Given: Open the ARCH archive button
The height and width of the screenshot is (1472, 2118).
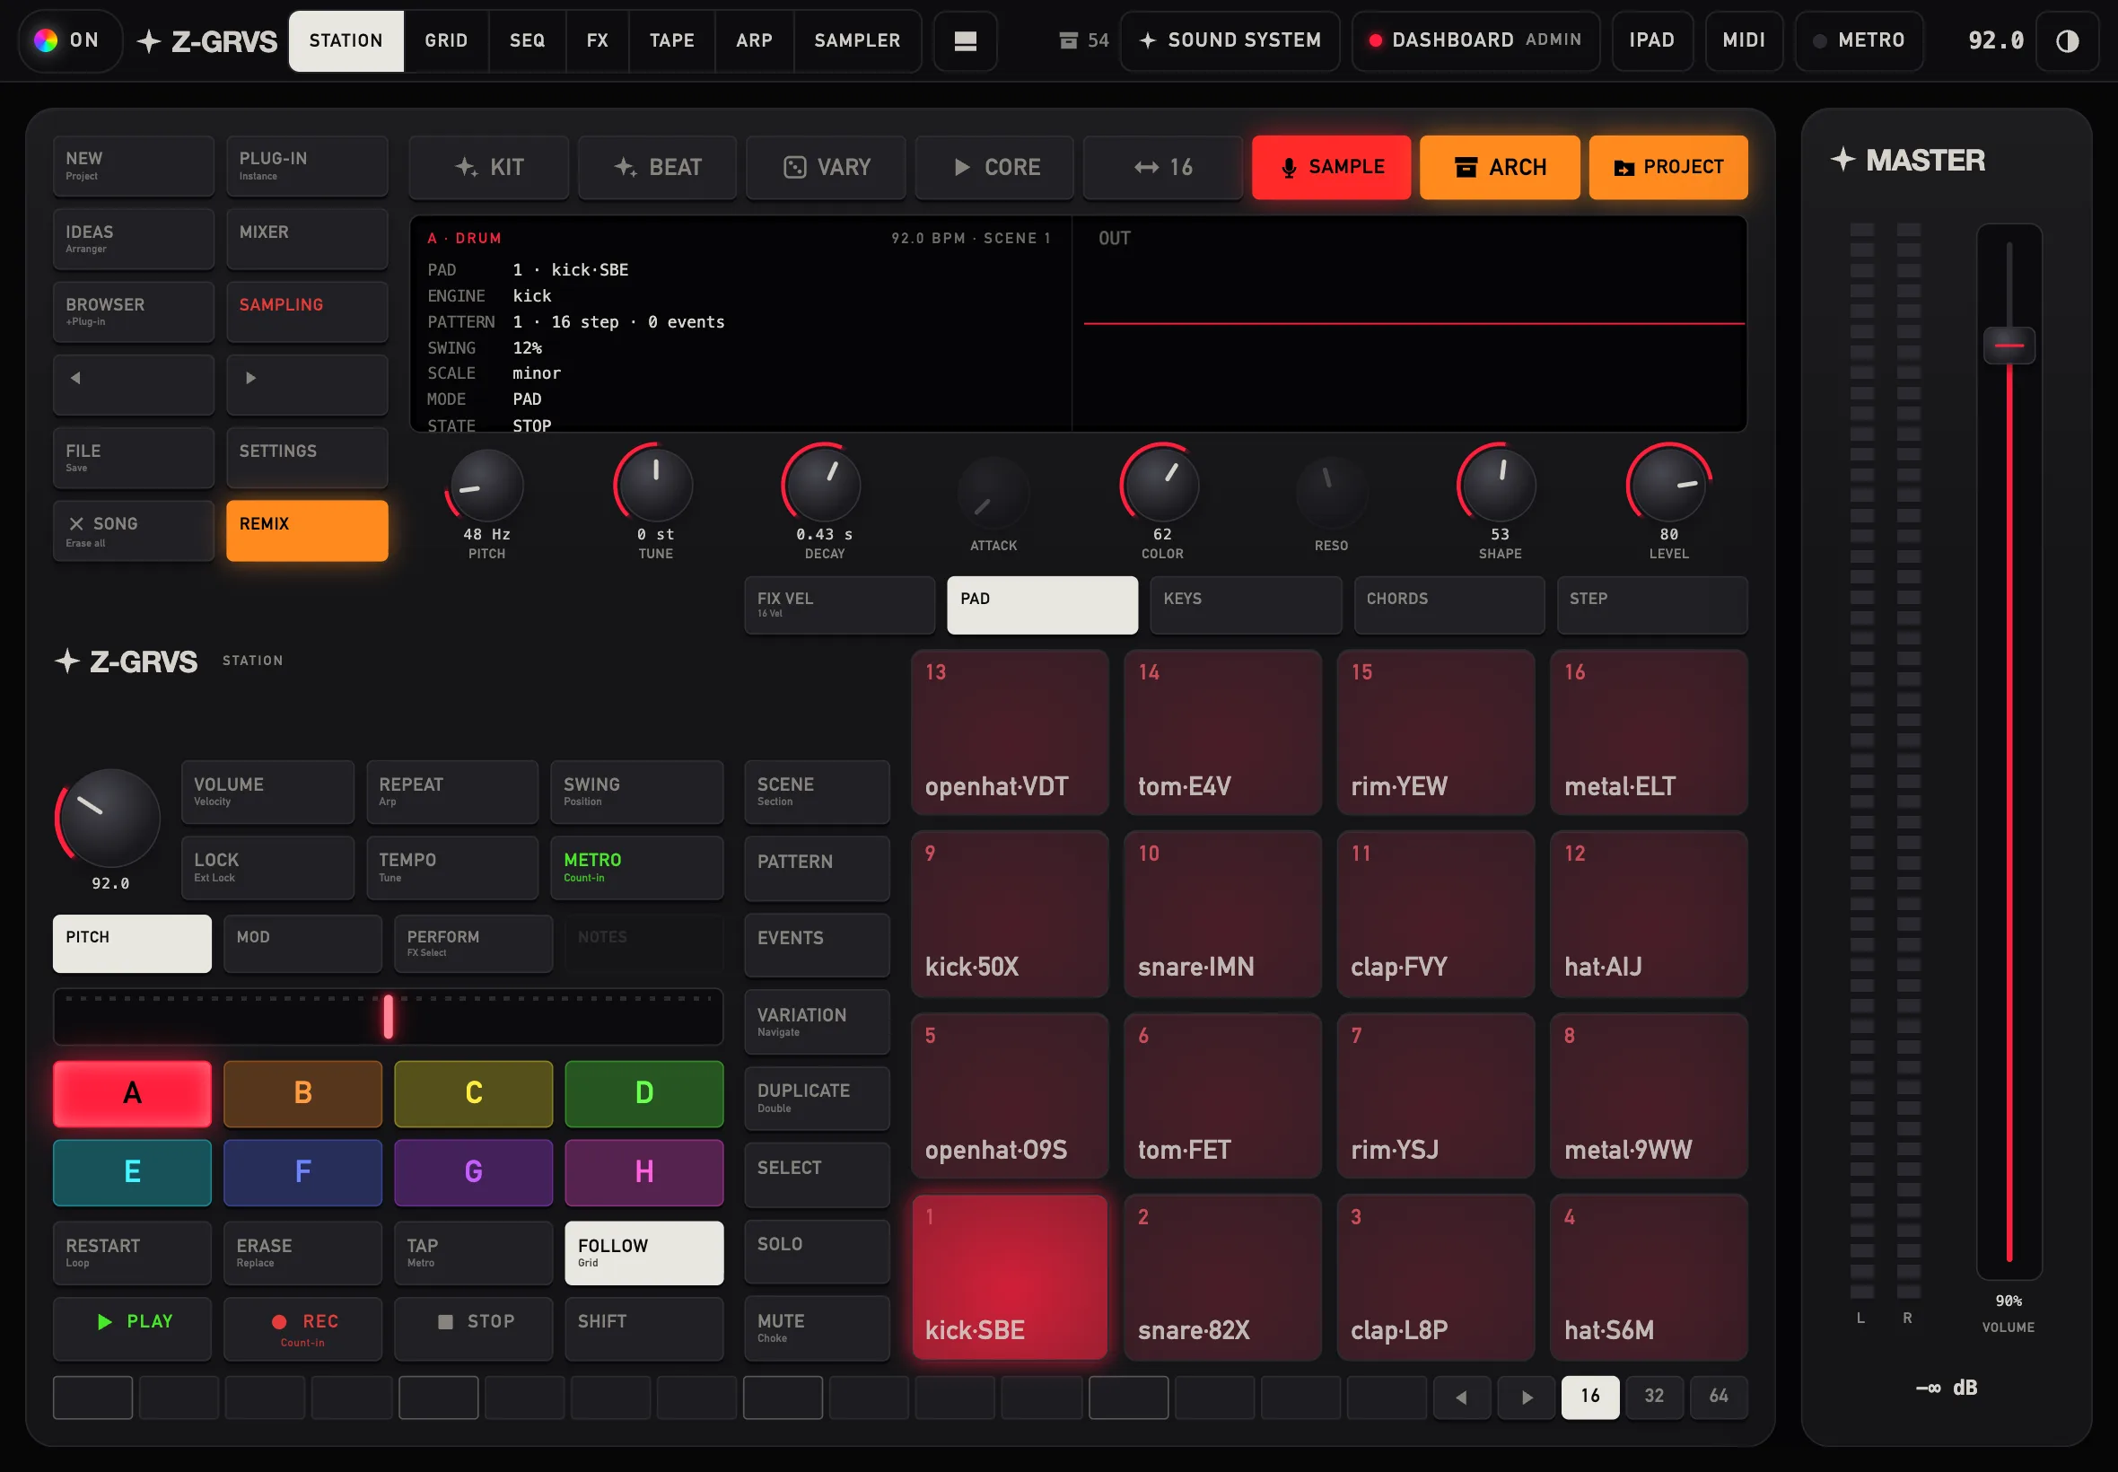Looking at the screenshot, I should point(1500,167).
